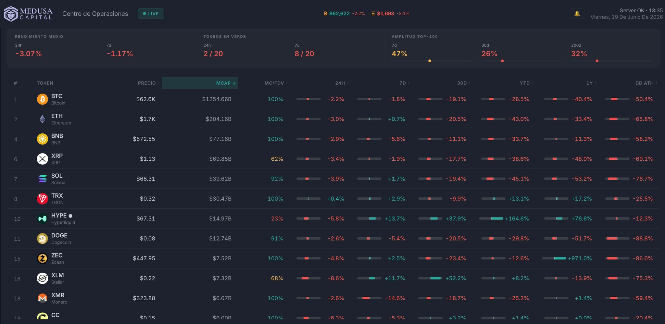Toggle the LIVE status badge
The width and height of the screenshot is (665, 324).
[x=151, y=14]
